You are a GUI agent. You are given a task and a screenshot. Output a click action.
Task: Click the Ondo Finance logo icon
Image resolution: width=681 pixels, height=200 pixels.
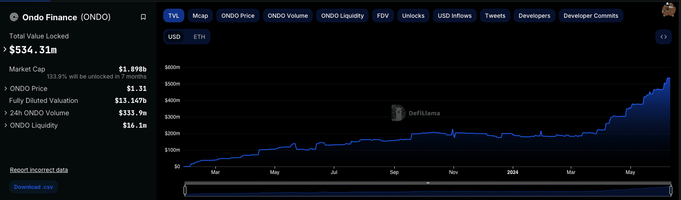(14, 17)
